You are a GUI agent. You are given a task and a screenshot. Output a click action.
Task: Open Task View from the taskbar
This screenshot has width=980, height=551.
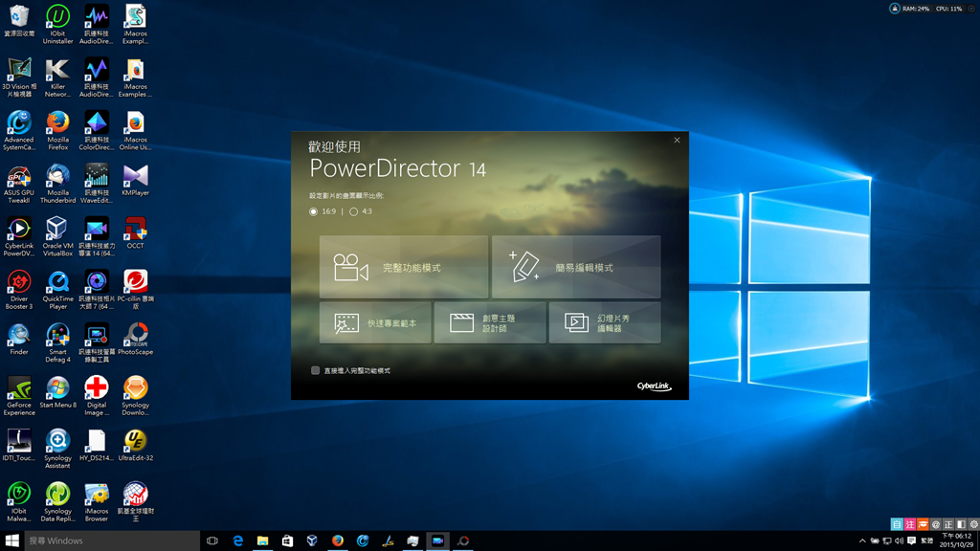coord(212,540)
